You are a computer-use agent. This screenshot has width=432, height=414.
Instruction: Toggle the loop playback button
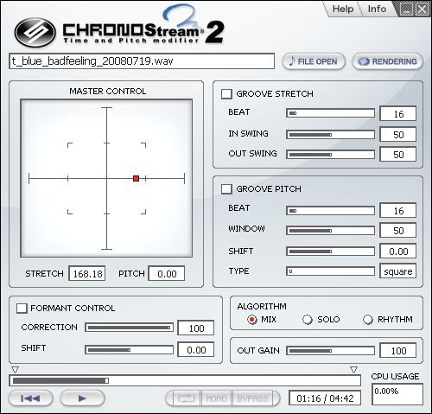tap(186, 398)
